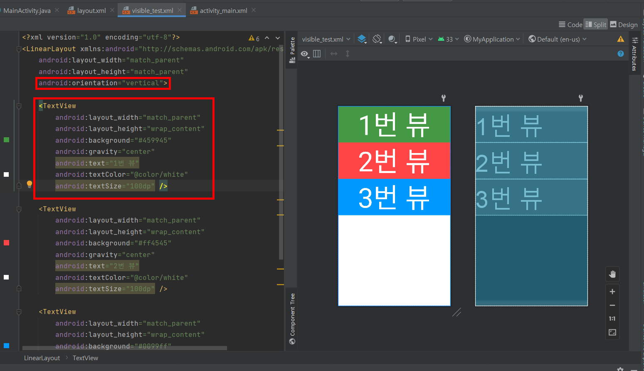
Task: Click the vertical expand arrows icon
Action: pyautogui.click(x=348, y=54)
